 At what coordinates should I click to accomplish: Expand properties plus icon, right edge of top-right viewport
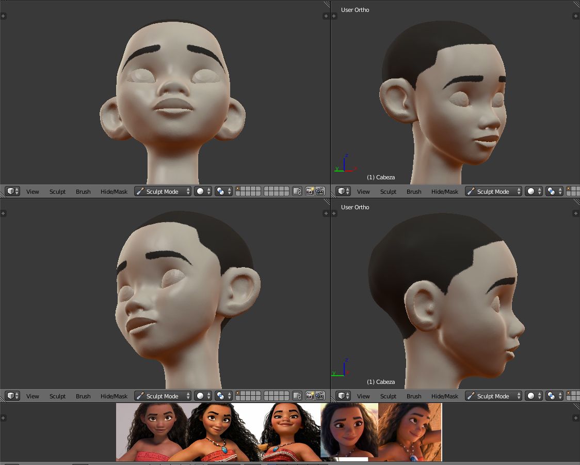pos(575,16)
